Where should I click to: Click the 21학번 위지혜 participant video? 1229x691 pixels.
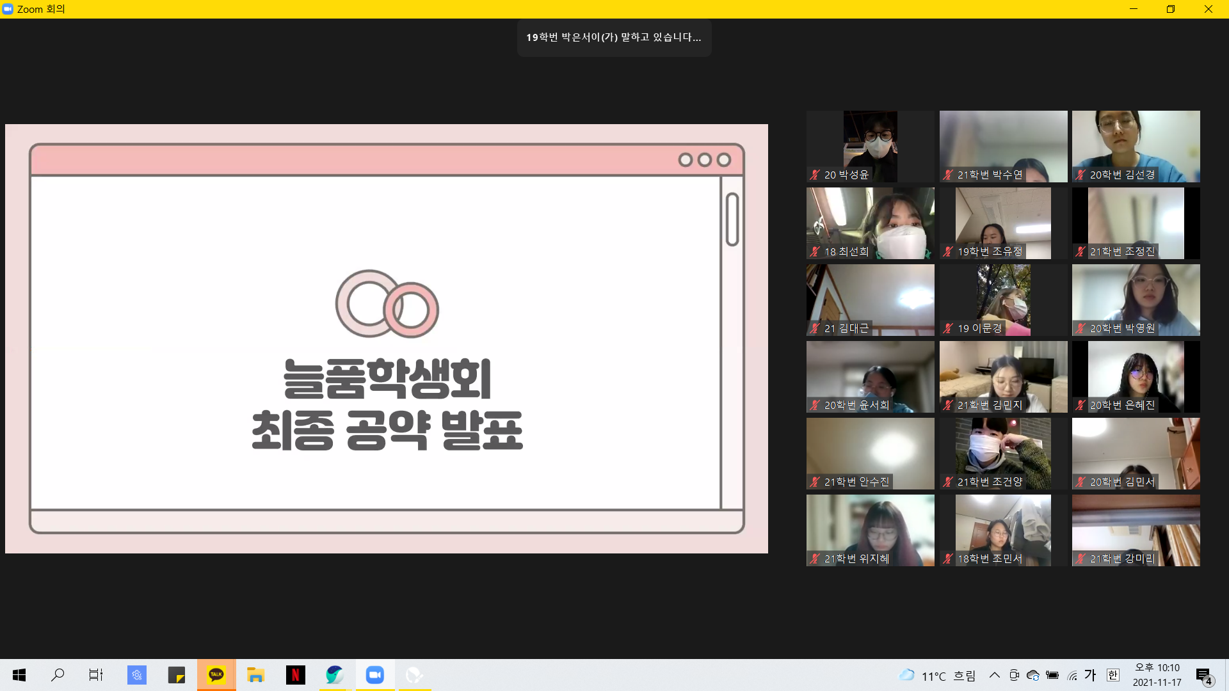[x=870, y=530]
